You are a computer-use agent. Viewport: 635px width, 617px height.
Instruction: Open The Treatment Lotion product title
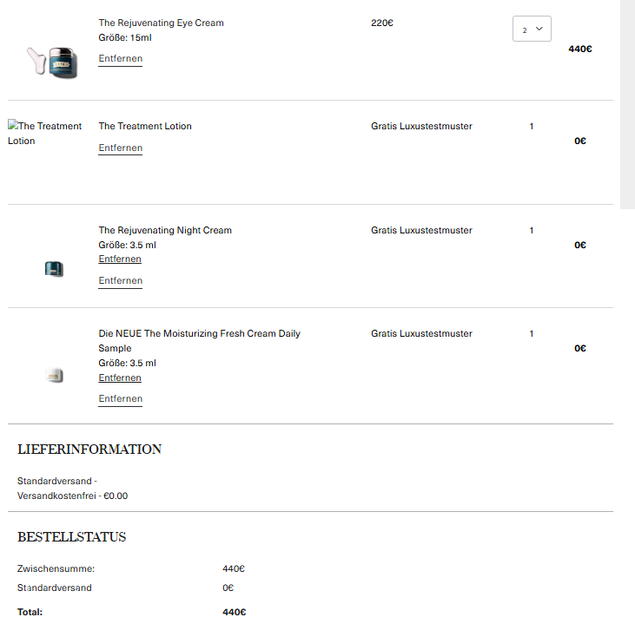(145, 126)
